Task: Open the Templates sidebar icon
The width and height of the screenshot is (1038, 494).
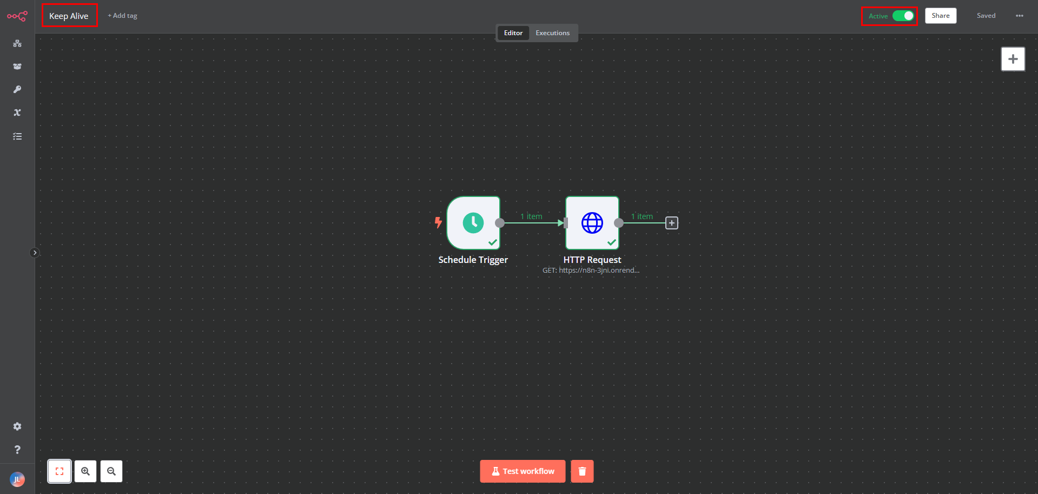Action: pos(17,67)
